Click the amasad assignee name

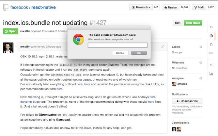coord(182,84)
